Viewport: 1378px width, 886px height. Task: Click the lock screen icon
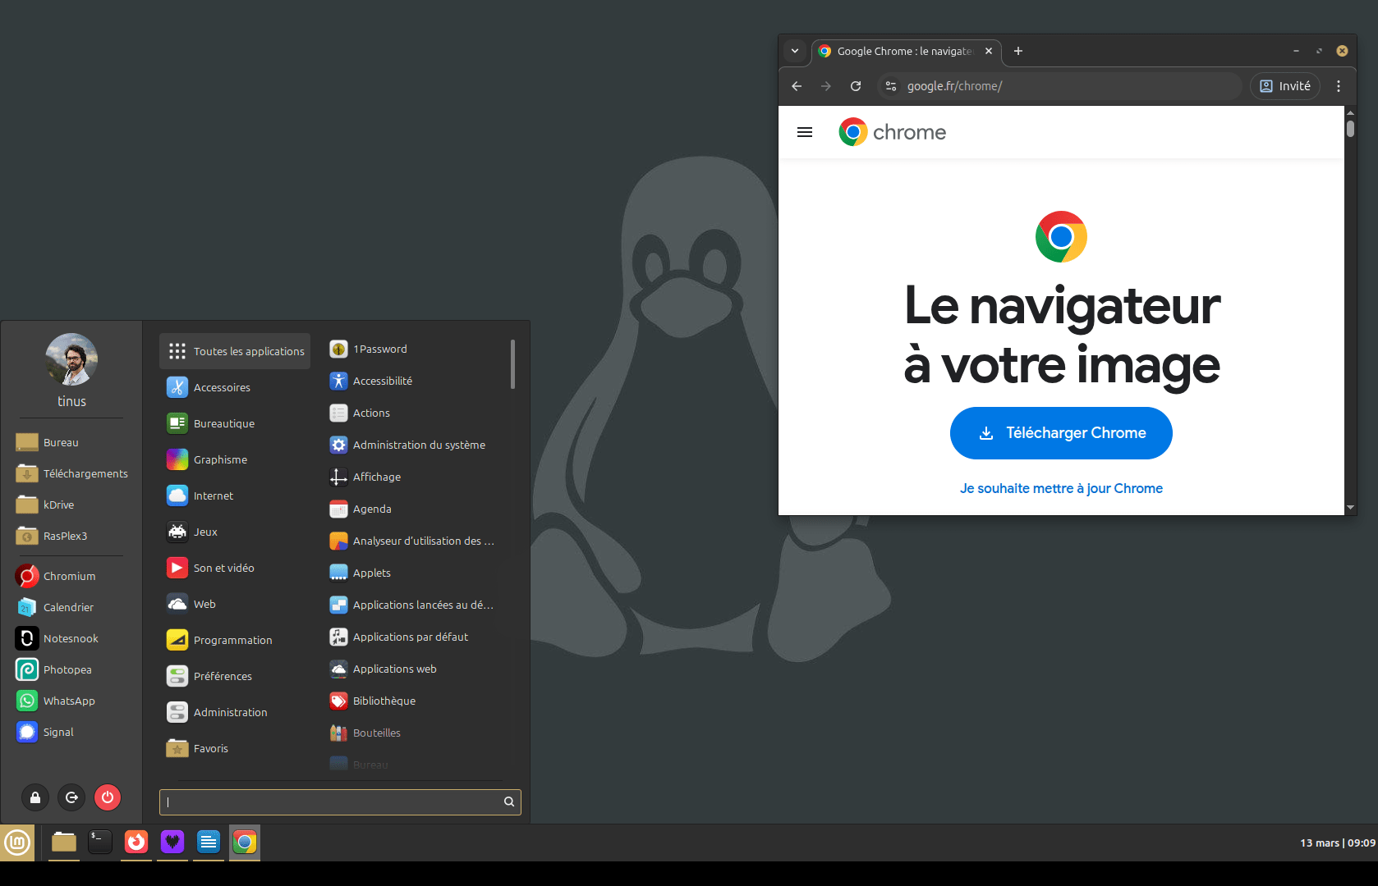point(35,797)
